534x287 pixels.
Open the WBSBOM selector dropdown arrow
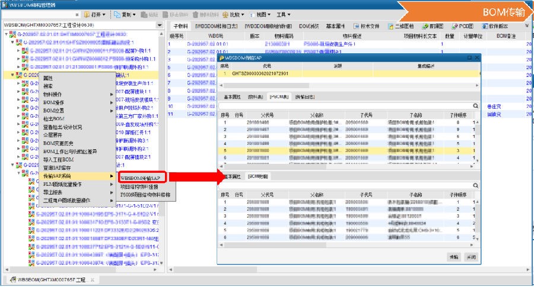160,25
